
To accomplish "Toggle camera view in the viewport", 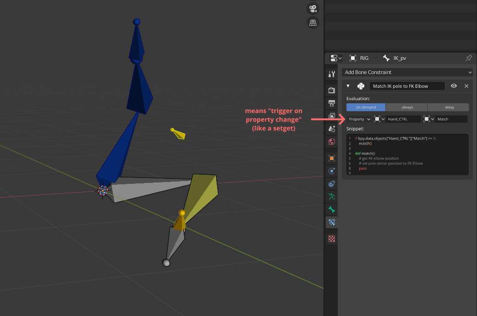I will [313, 9].
